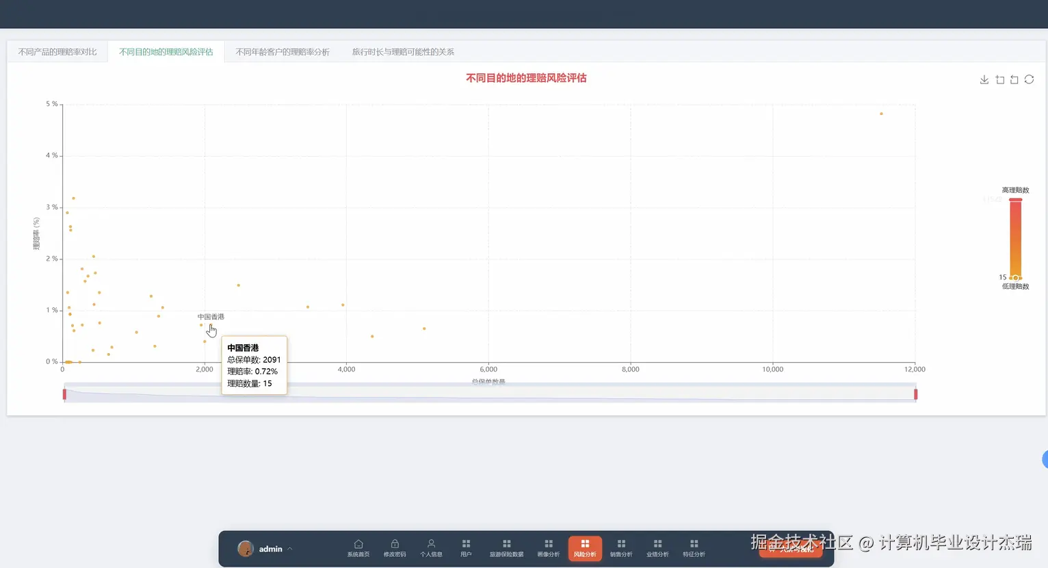Click the bottom handle marked 15 on legend
Screen dimensions: 1048x568
(x=1016, y=278)
